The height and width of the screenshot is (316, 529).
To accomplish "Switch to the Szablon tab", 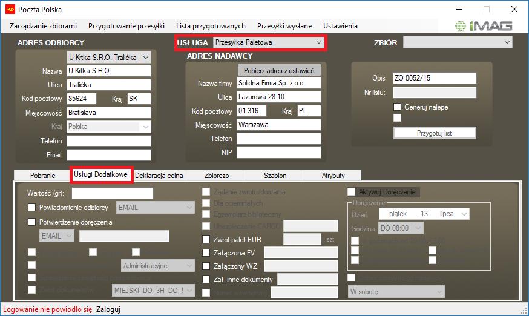I will tap(275, 175).
